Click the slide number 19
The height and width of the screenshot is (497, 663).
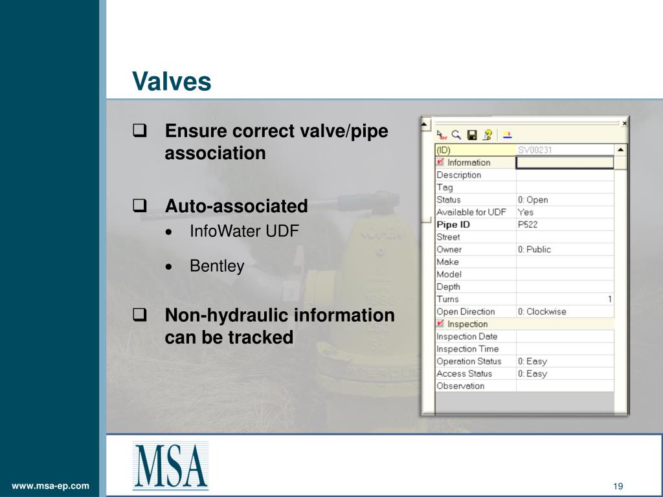tap(618, 486)
